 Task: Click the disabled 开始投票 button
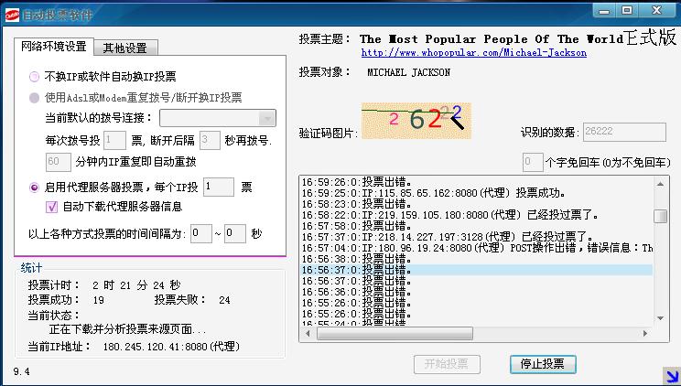point(447,364)
